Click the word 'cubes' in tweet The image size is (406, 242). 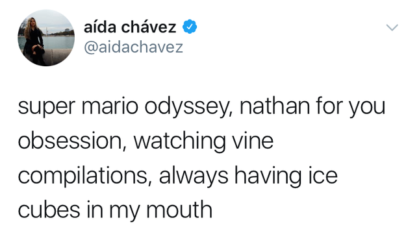click(49, 210)
